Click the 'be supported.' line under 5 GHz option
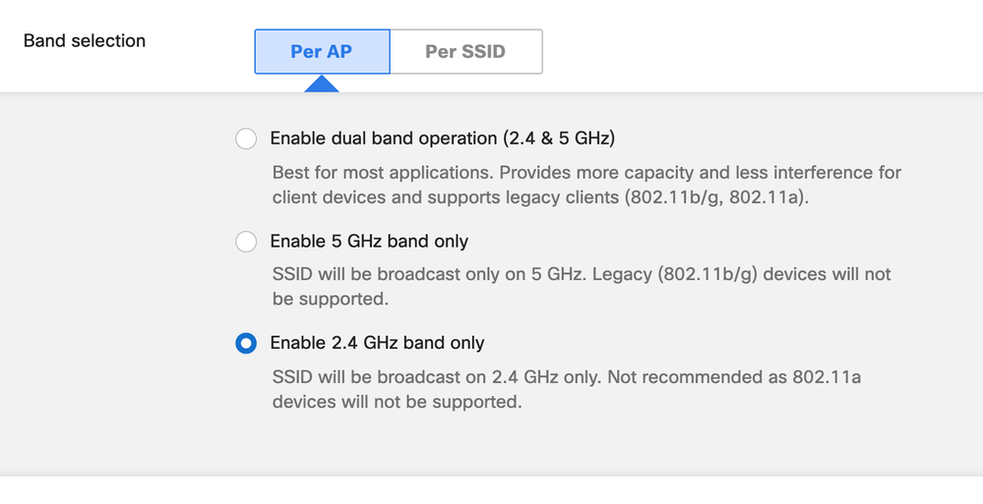Screen dimensions: 983x504 pyautogui.click(x=330, y=299)
